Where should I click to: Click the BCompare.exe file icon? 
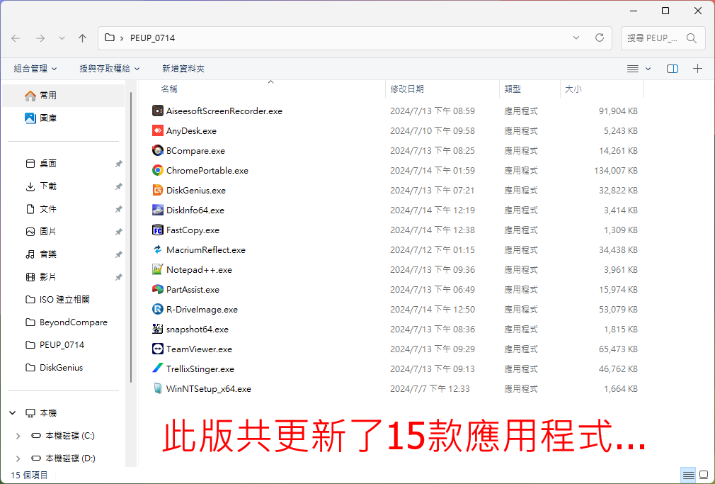157,151
